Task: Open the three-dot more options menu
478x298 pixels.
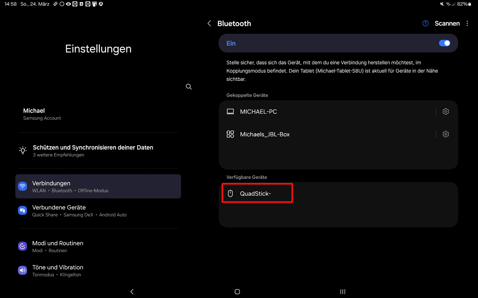Action: click(x=467, y=24)
